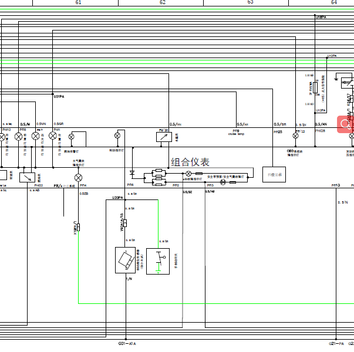
Task: Click the 组合仪表 title text
Action: 190,162
